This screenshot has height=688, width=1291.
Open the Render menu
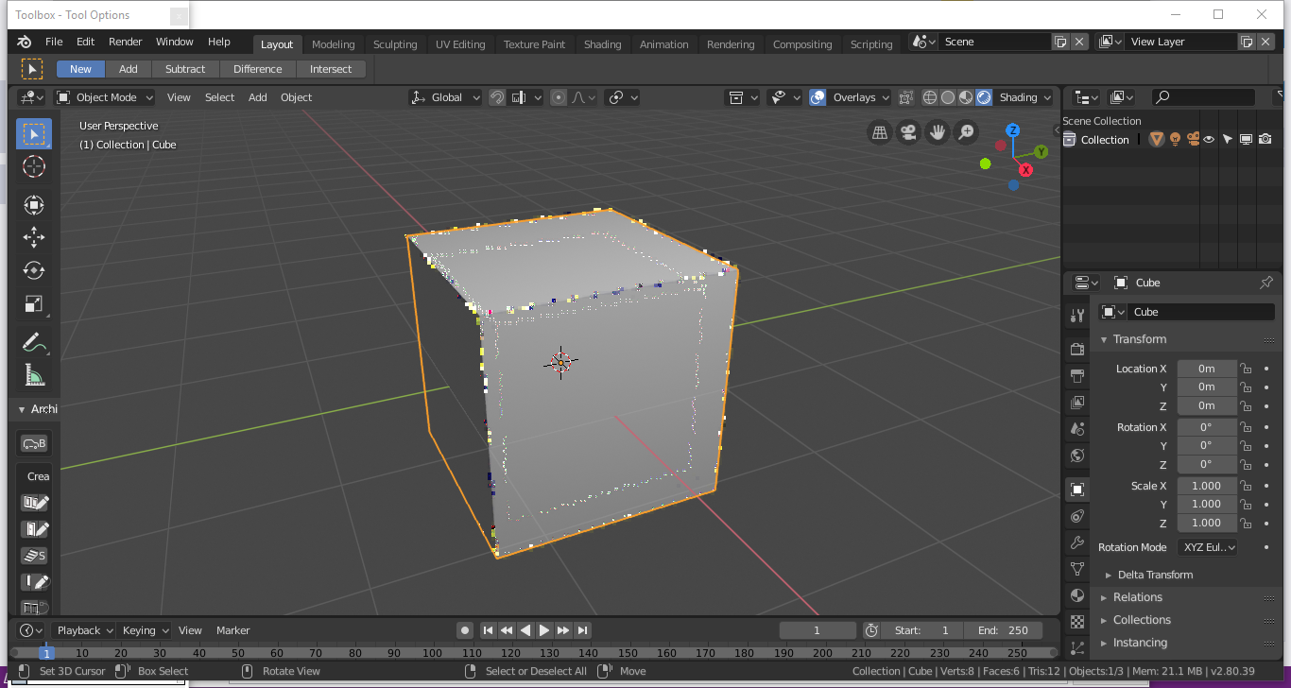[x=125, y=42]
